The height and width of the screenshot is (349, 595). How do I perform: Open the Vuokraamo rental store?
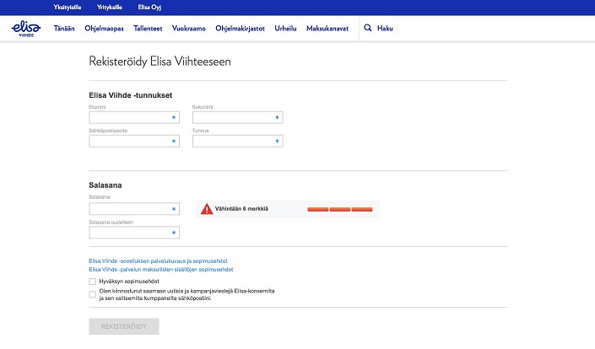pos(188,29)
